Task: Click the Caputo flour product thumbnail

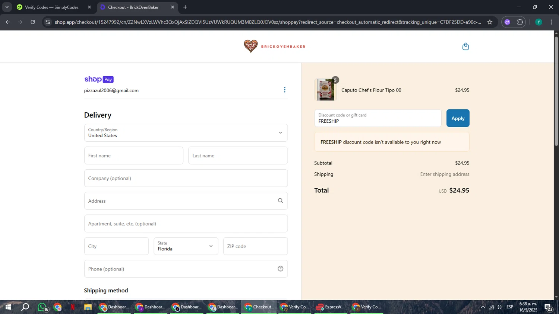Action: pyautogui.click(x=325, y=90)
